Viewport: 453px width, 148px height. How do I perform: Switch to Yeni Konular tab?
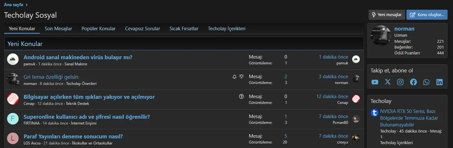click(22, 29)
